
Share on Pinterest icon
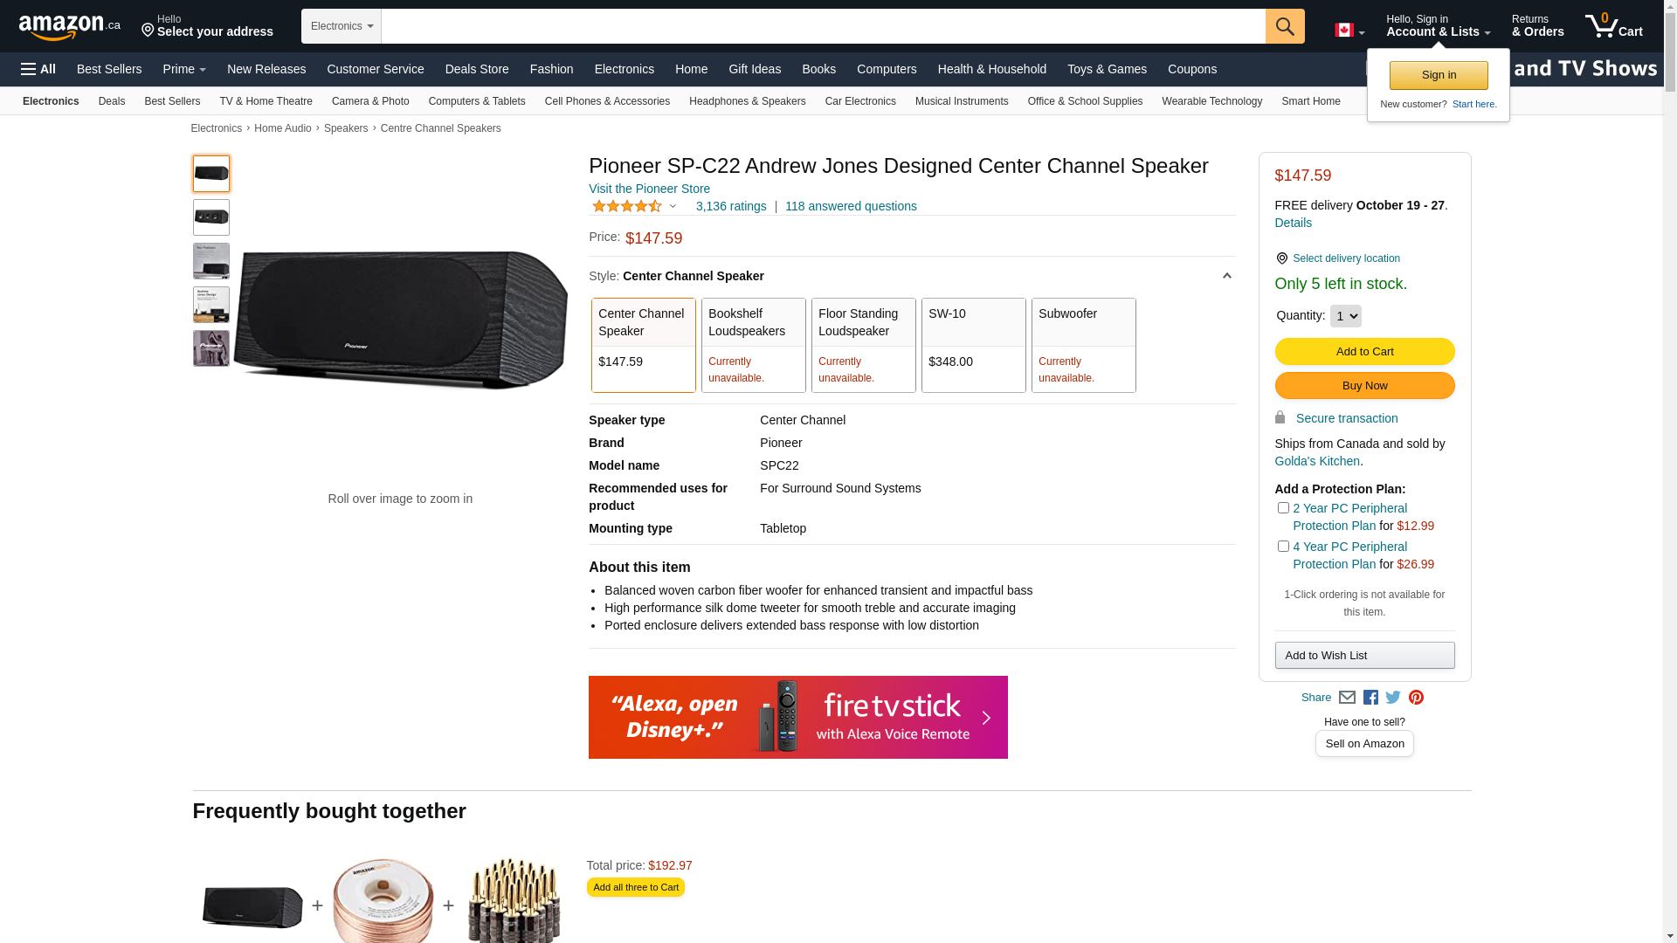point(1416,698)
